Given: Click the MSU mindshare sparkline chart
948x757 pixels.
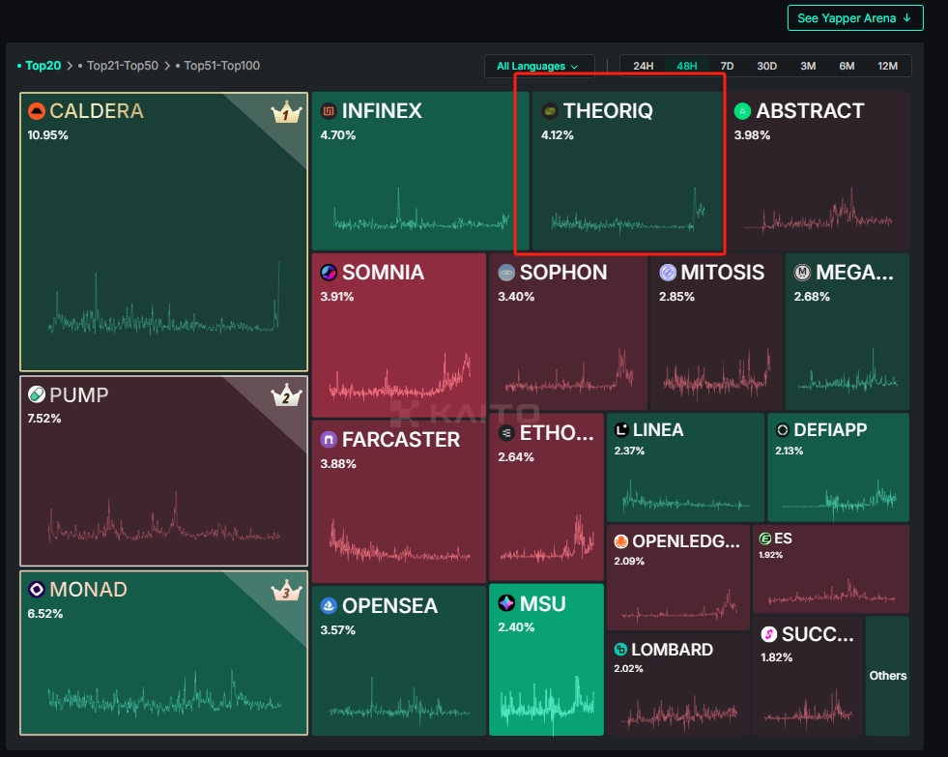Looking at the screenshot, I should 547,705.
